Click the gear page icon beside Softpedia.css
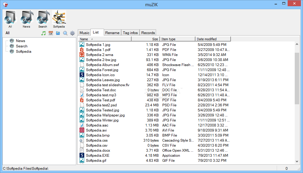303x173 pixels. tap(82, 140)
